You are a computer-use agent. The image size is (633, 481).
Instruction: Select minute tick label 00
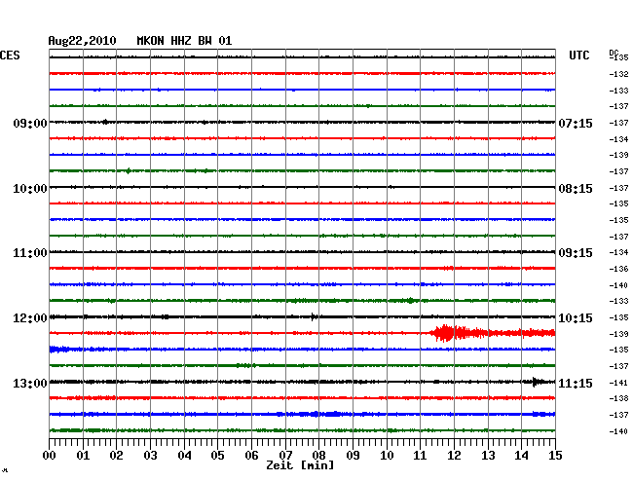[x=50, y=456]
